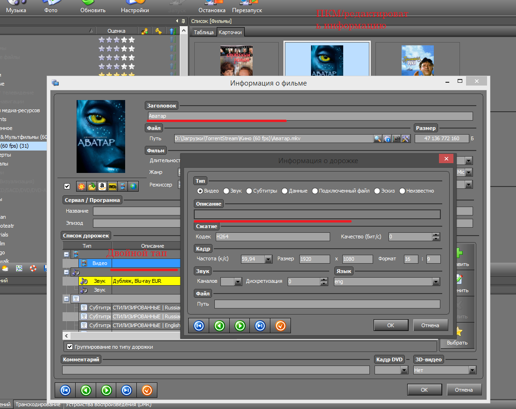Click the magnifier icon next to the file path
Screen dimensions: 516x409
pos(377,139)
